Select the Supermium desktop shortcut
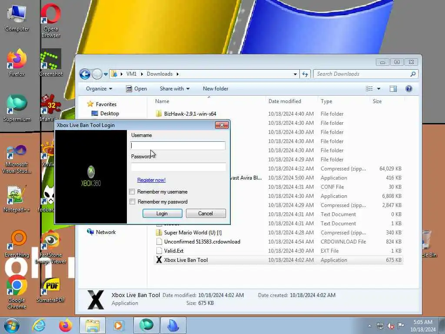The width and height of the screenshot is (445, 334). point(17,108)
